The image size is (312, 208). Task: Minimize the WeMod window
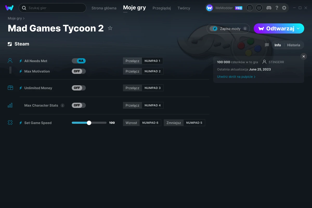(x=294, y=8)
